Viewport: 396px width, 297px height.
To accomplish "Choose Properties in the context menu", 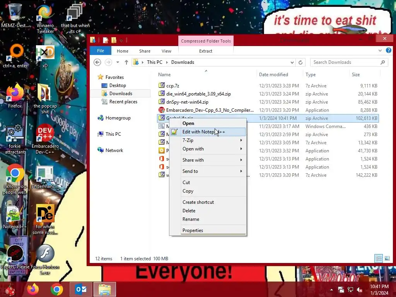I will click(x=208, y=230).
